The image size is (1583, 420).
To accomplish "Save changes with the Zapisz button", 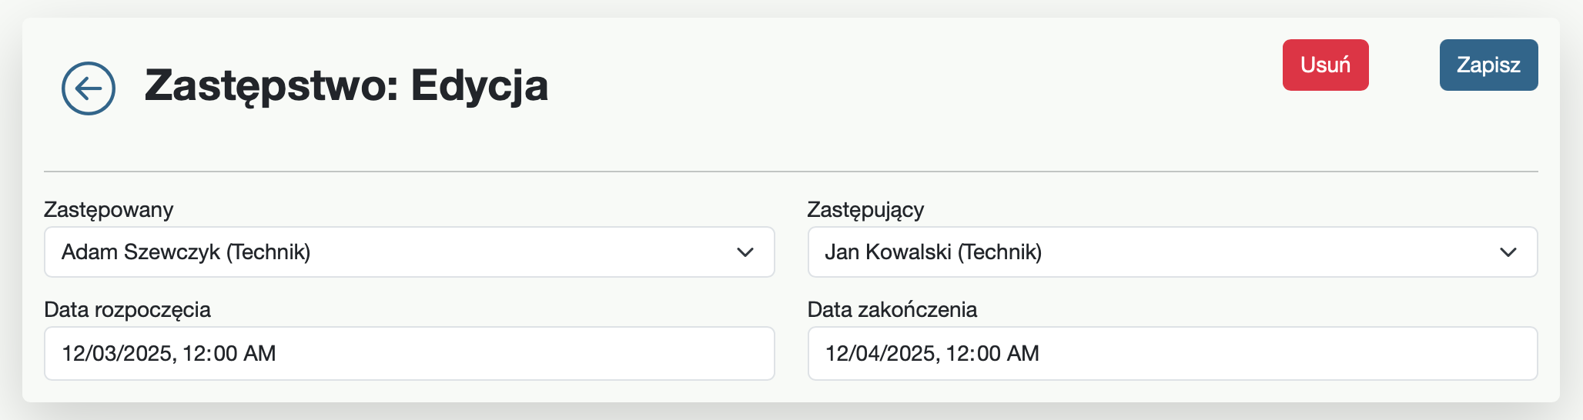I will coord(1488,65).
